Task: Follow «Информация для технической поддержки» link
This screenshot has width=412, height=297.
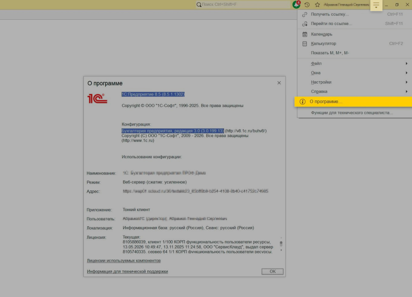Action: pos(127,272)
